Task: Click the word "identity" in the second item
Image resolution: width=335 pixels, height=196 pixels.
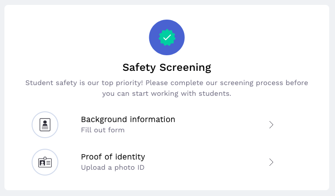Action: (130, 157)
